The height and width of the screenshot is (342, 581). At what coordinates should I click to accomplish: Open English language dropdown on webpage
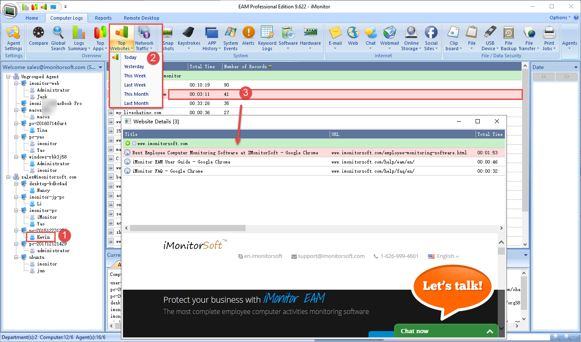click(443, 256)
